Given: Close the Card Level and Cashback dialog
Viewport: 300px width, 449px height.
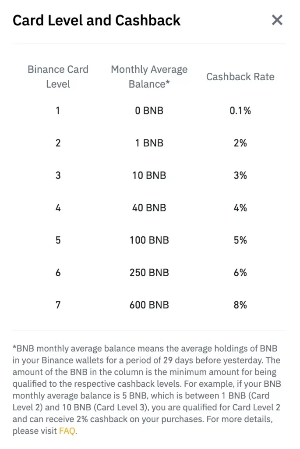Looking at the screenshot, I should (277, 20).
